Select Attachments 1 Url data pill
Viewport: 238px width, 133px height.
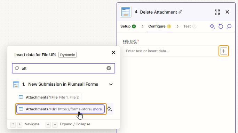(61, 109)
